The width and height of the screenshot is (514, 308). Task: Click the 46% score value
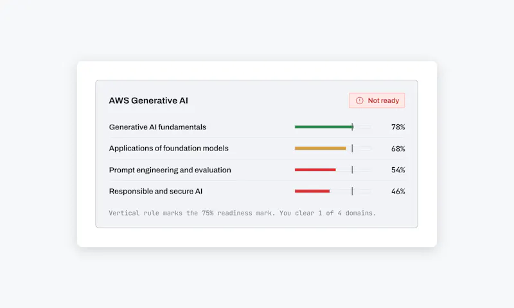coord(398,191)
